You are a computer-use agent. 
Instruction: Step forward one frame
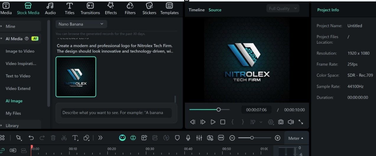tap(203, 122)
